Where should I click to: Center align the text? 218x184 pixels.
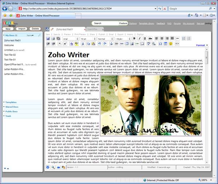[x=162, y=39]
